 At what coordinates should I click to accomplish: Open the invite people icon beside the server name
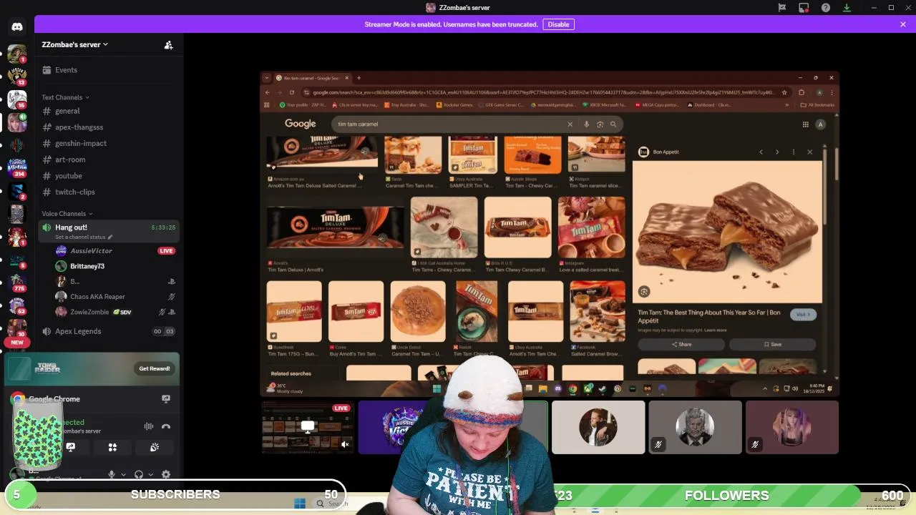[169, 45]
